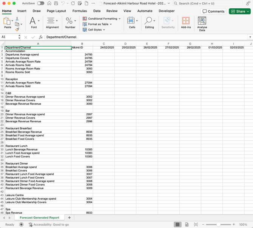This screenshot has width=253, height=228.
Task: Click the Search field in title bar
Action: pyautogui.click(x=208, y=3)
